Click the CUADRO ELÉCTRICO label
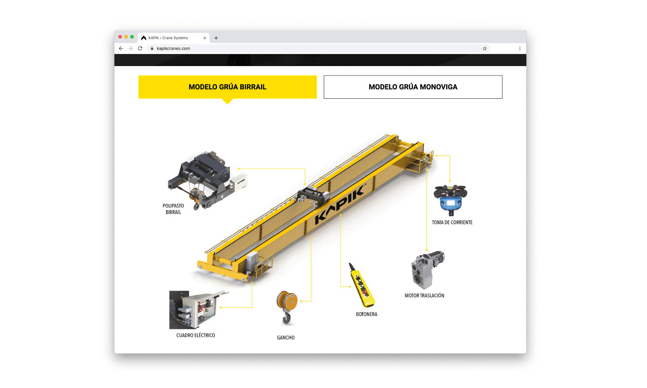 [x=195, y=335]
